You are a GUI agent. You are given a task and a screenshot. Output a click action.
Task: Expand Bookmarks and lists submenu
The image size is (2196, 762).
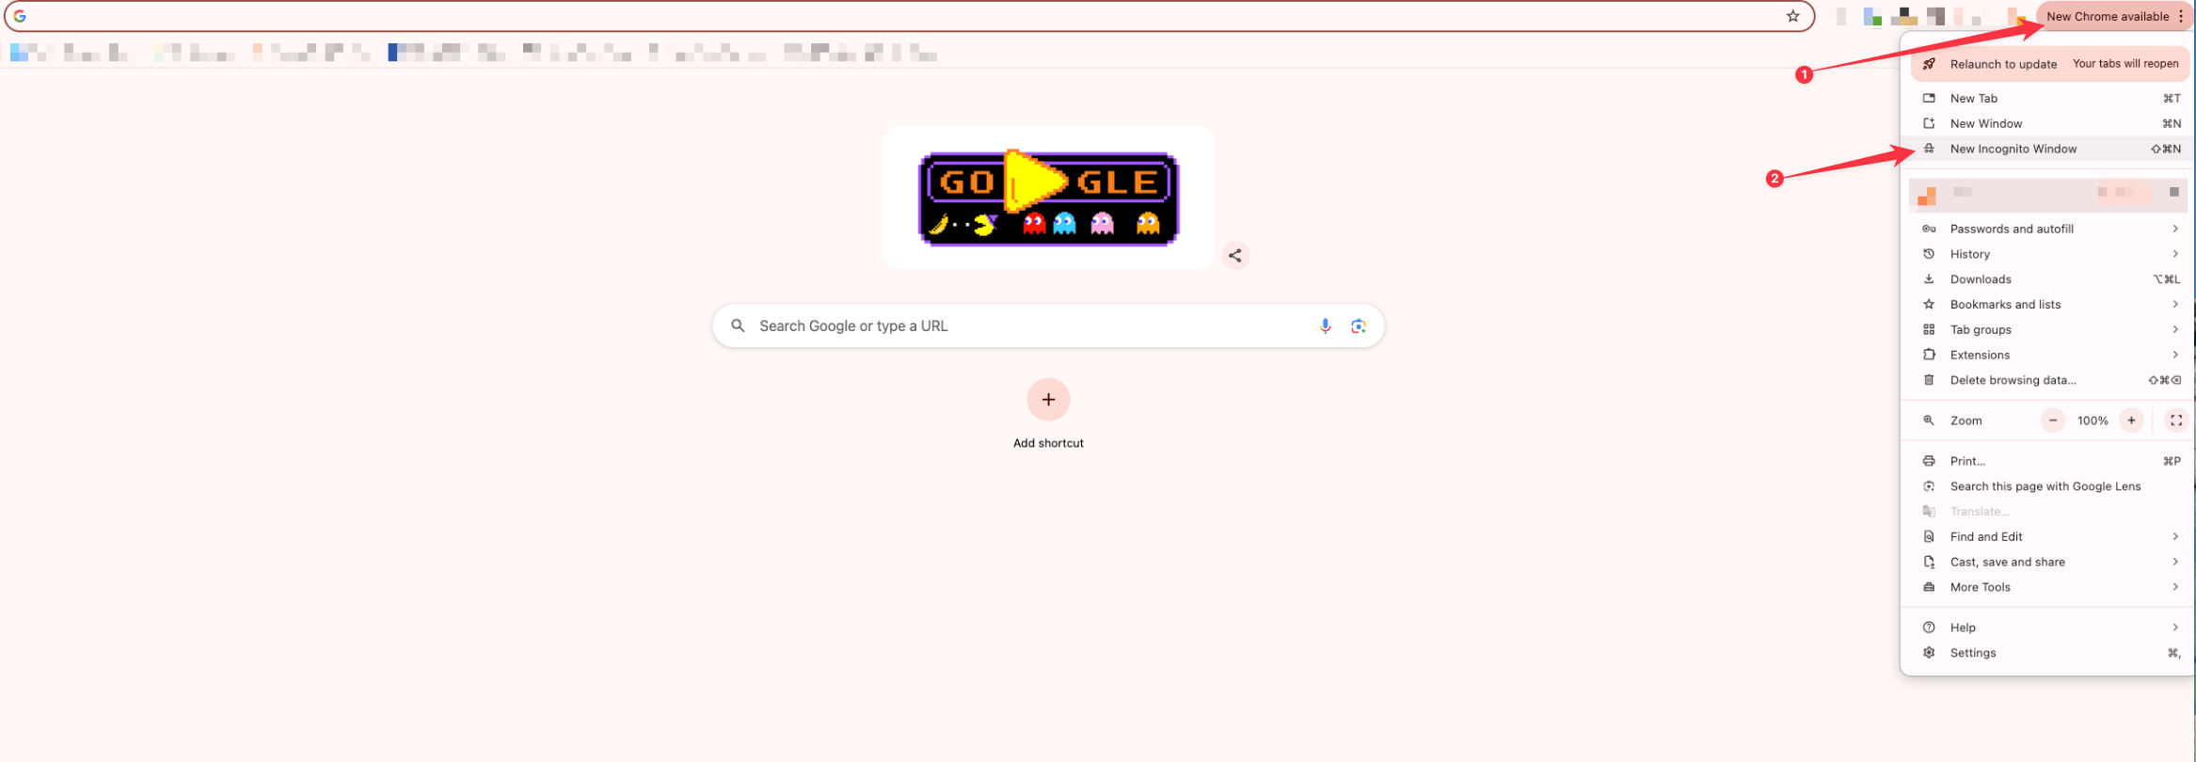click(2048, 304)
